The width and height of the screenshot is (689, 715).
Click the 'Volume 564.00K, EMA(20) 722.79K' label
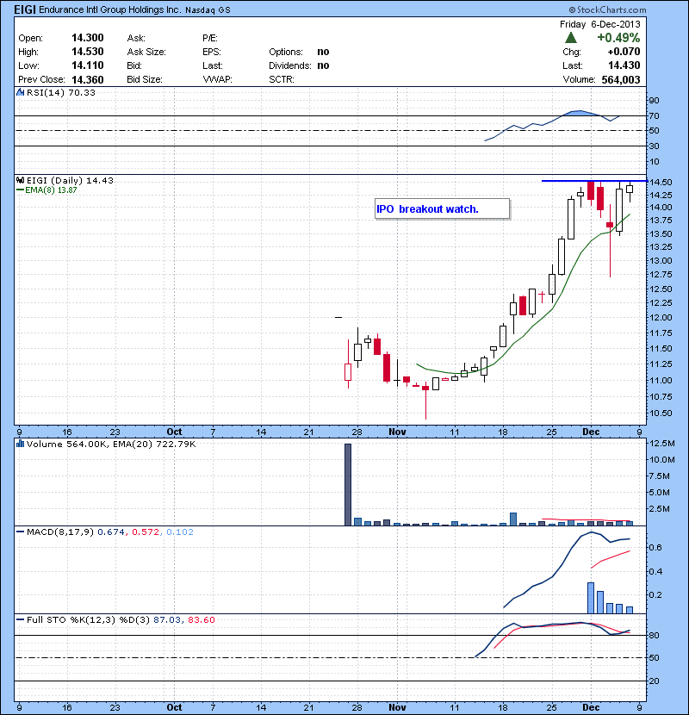(x=111, y=444)
